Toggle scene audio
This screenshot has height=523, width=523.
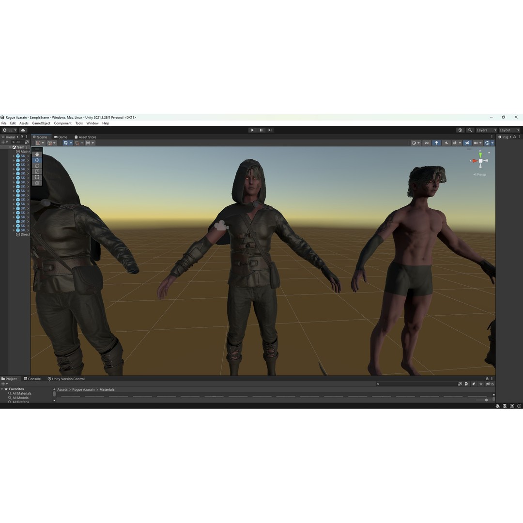[x=446, y=143]
